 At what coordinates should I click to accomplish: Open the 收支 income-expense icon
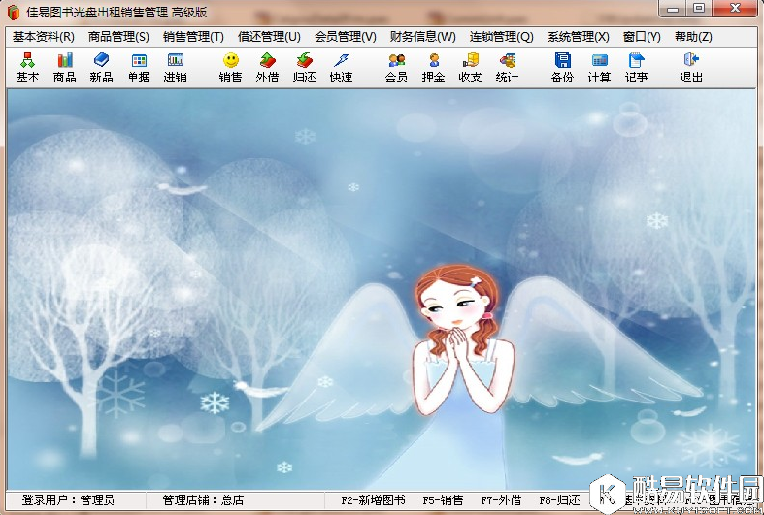(470, 67)
